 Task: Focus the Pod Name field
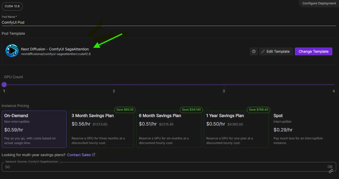(169, 22)
